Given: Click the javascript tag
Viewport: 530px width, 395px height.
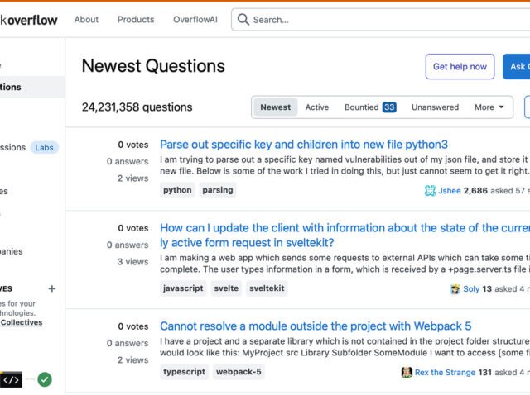Looking at the screenshot, I should pyautogui.click(x=183, y=288).
